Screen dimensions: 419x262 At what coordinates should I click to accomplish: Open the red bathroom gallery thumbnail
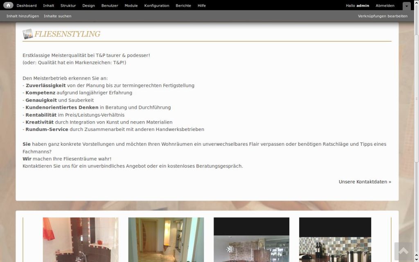pyautogui.click(x=81, y=239)
